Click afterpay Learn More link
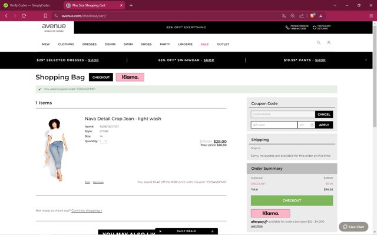Viewport: 377px width, 235px height. 257,226
